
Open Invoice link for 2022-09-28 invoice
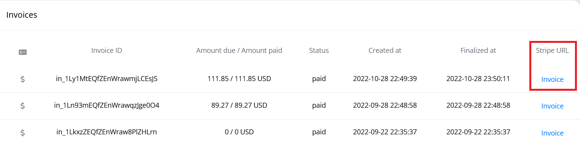[x=552, y=106]
